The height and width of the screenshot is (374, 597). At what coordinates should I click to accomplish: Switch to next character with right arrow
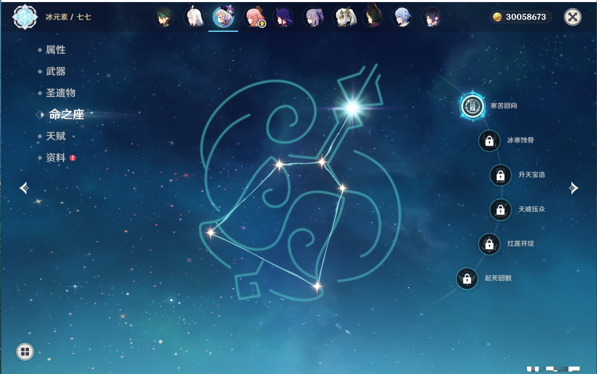point(573,188)
